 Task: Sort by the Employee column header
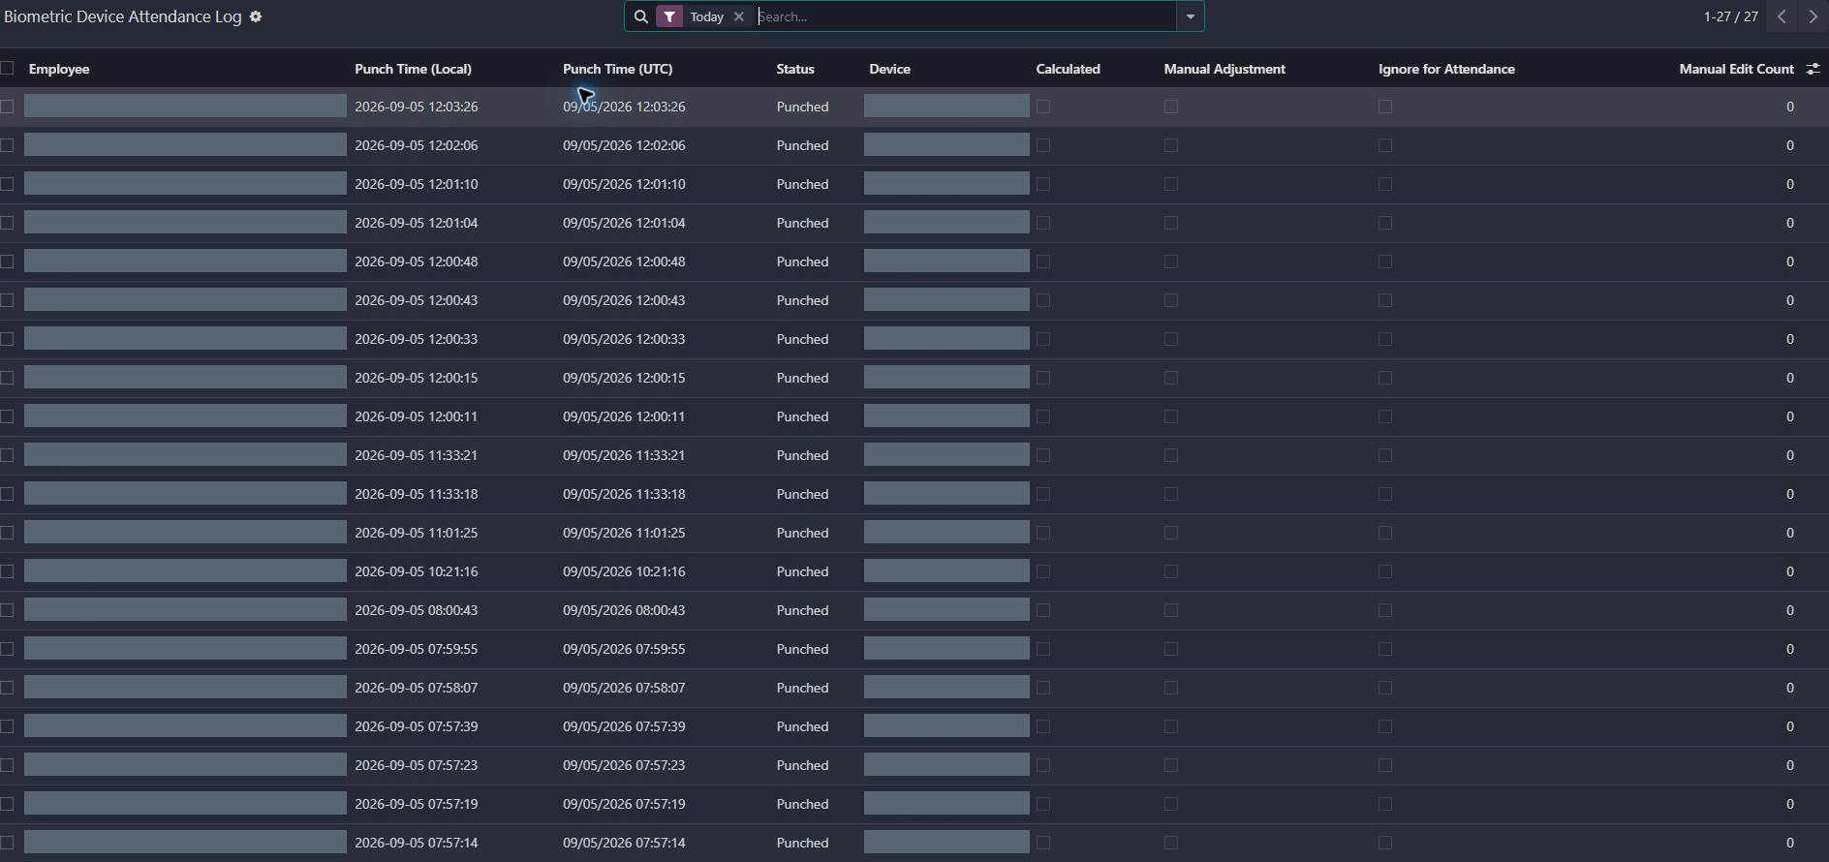(59, 69)
